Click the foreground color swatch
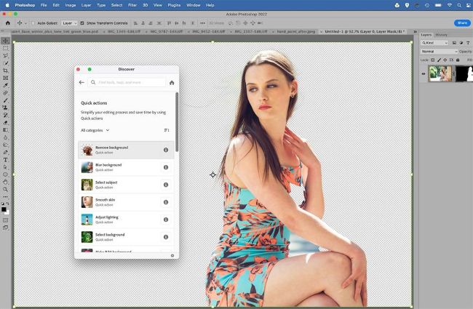Screen dimensions: 473x309 click(4, 209)
